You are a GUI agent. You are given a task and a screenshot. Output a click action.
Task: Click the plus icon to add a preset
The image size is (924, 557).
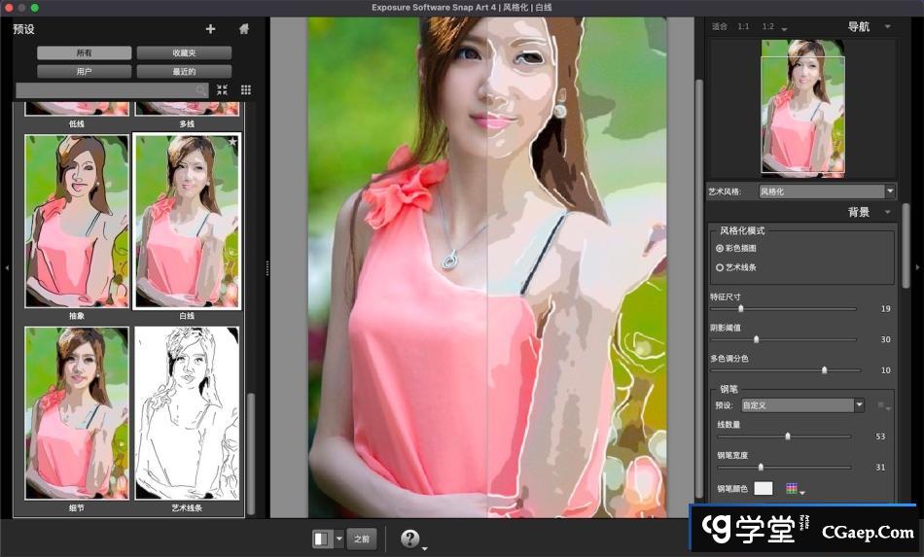[210, 29]
